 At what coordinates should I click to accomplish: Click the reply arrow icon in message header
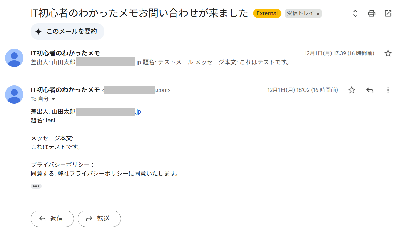coord(370,90)
